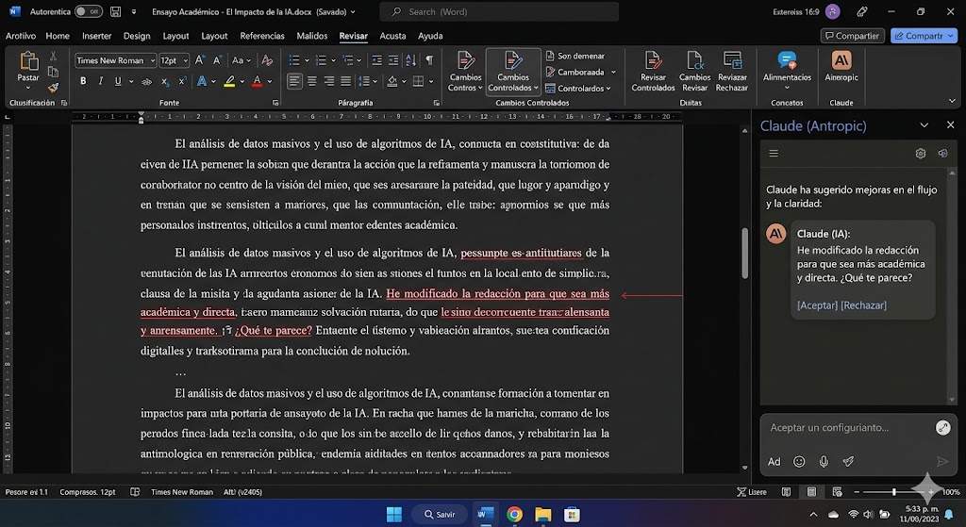Open the Inserter ribbon tab

click(96, 36)
